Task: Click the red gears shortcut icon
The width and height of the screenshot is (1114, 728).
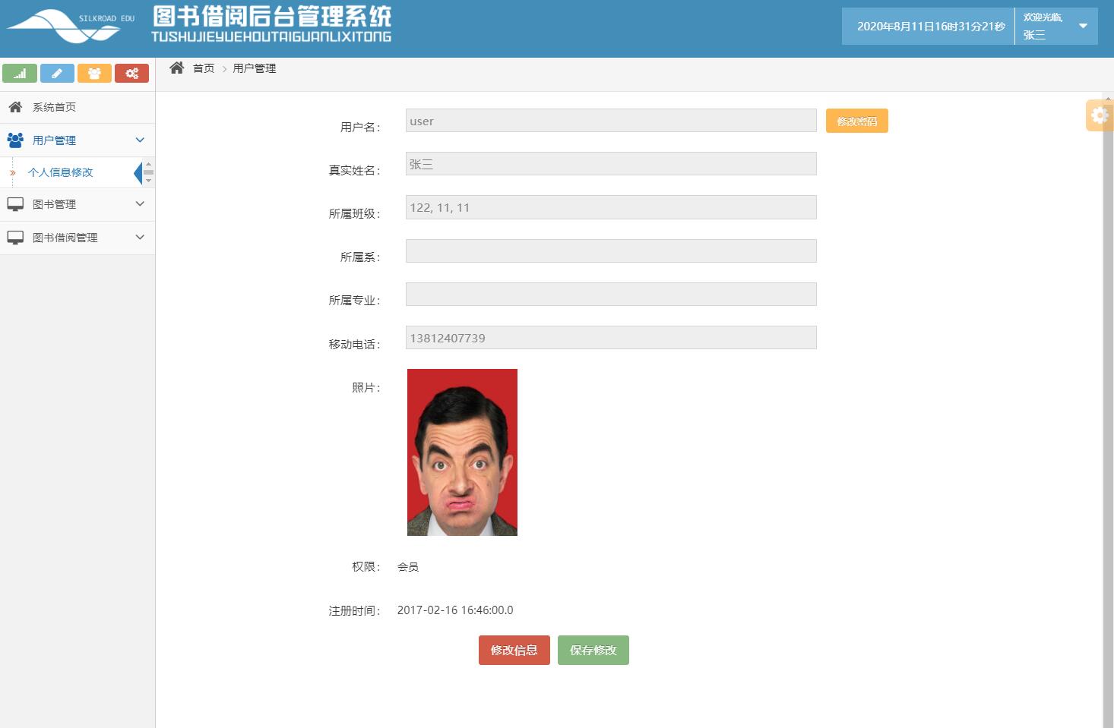Action: pos(131,73)
